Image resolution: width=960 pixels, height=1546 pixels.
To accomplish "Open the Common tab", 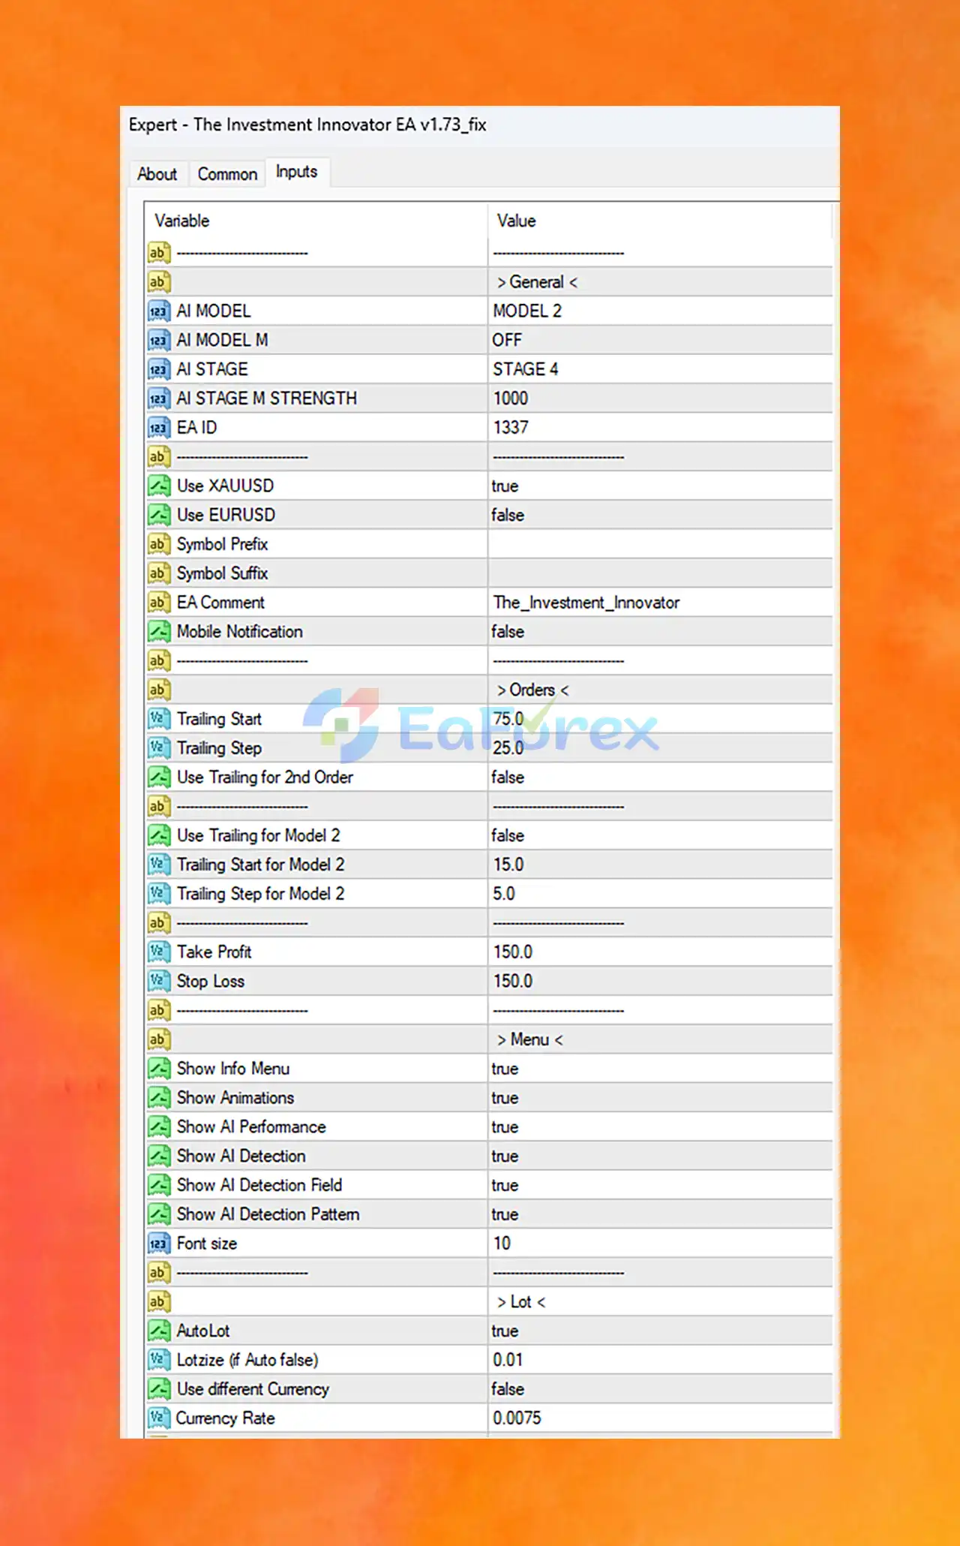I will (227, 174).
